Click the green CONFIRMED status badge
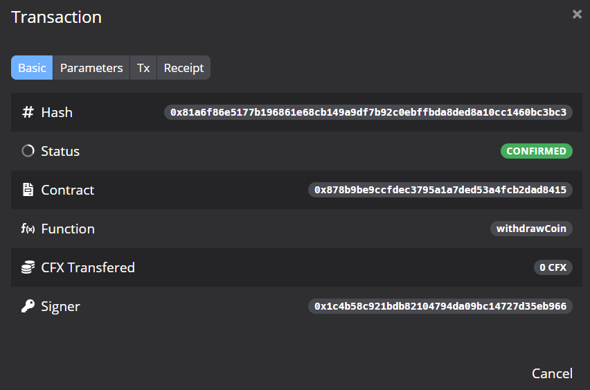The width and height of the screenshot is (590, 390). click(536, 151)
